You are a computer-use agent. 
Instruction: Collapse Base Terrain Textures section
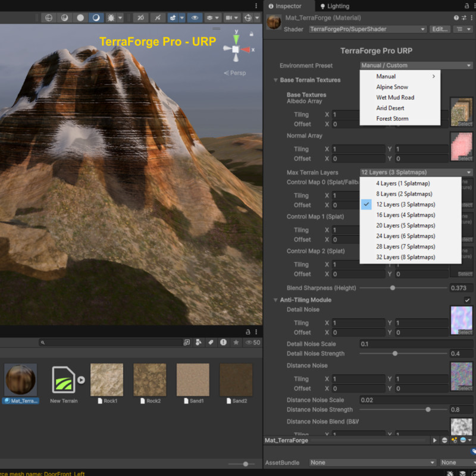(275, 80)
